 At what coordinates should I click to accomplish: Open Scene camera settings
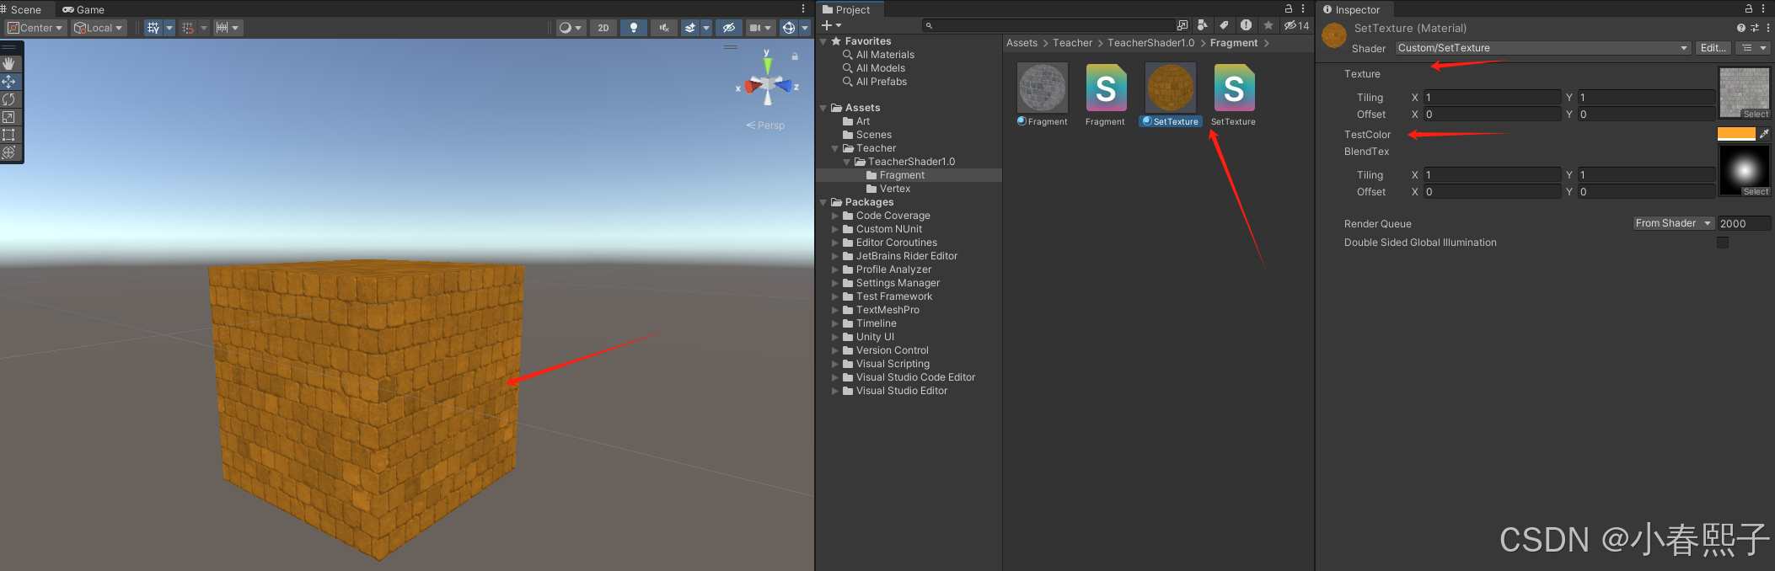(761, 28)
